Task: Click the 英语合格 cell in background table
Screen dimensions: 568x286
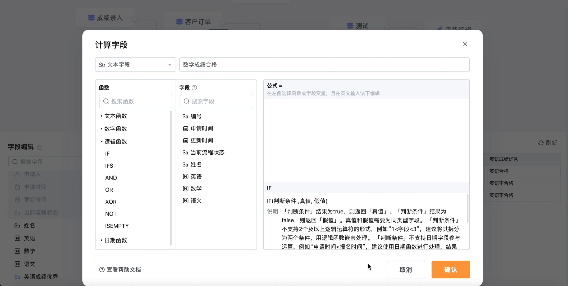Action: point(499,171)
